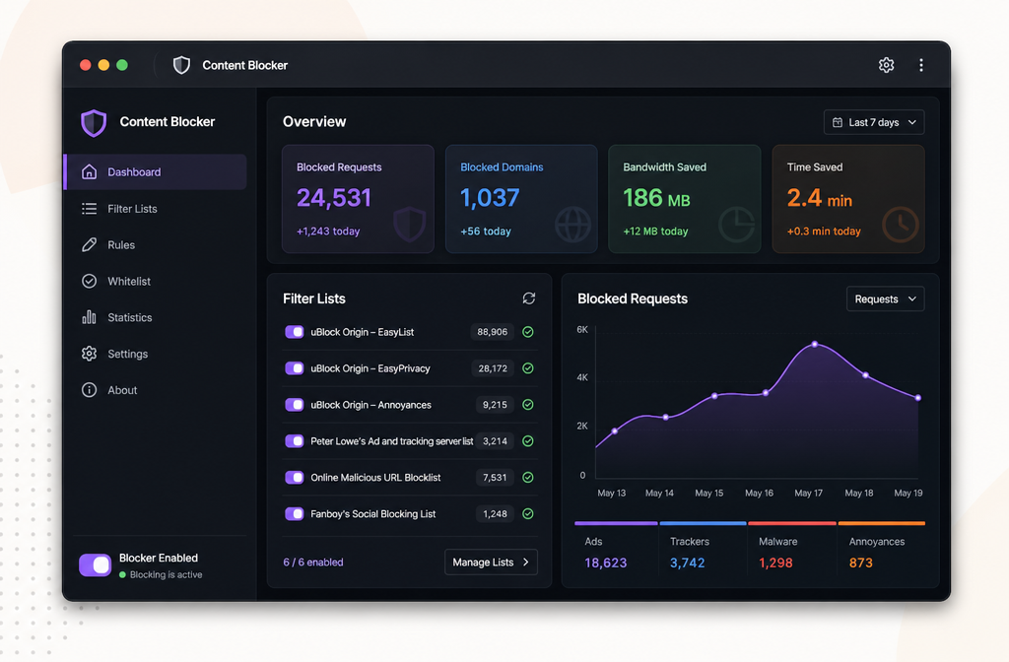Toggle uBlock Origin – EasyList filter

coord(294,332)
